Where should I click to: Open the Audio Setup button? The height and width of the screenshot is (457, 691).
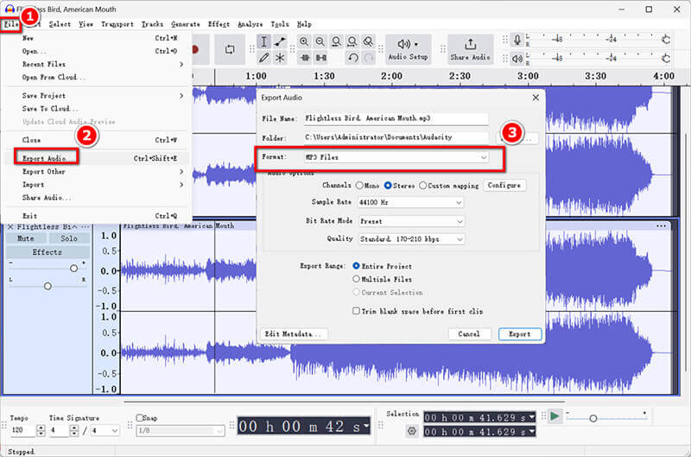tap(408, 49)
